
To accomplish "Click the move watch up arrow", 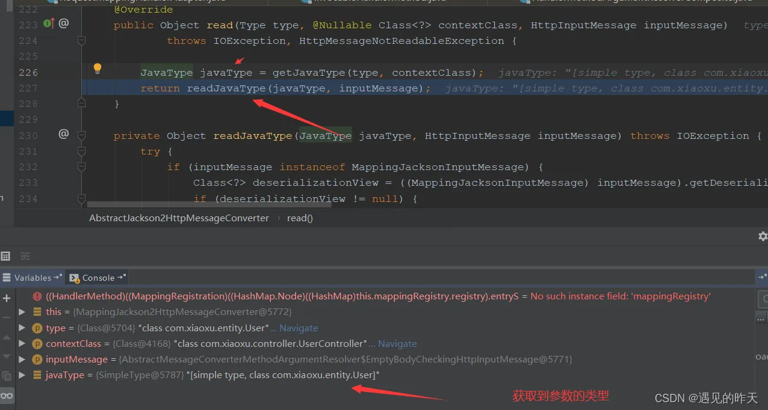I will click(x=7, y=338).
